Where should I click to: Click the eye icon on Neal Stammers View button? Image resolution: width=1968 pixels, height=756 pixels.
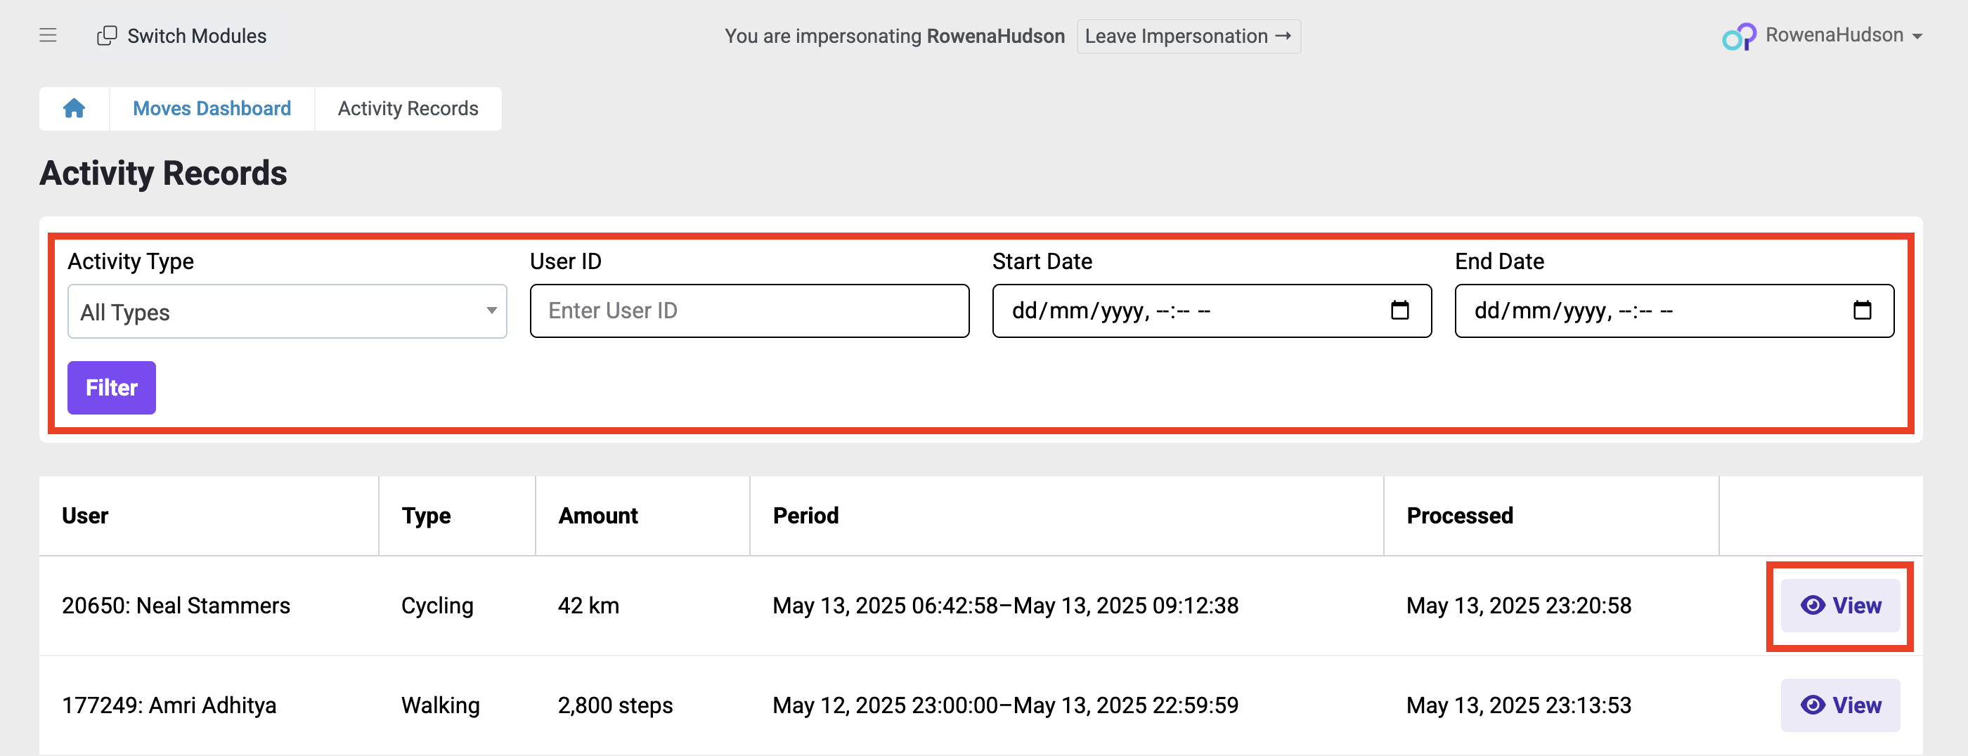click(x=1812, y=606)
